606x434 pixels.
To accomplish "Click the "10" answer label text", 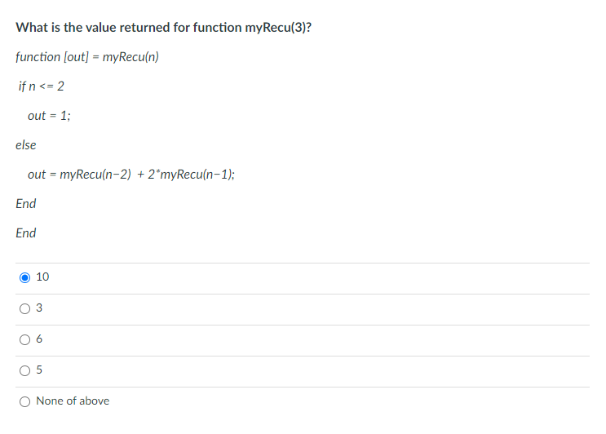I will tap(42, 277).
